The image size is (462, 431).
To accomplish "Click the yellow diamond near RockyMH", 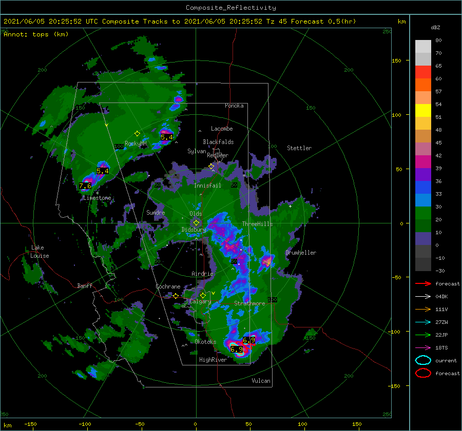I will pyautogui.click(x=137, y=134).
